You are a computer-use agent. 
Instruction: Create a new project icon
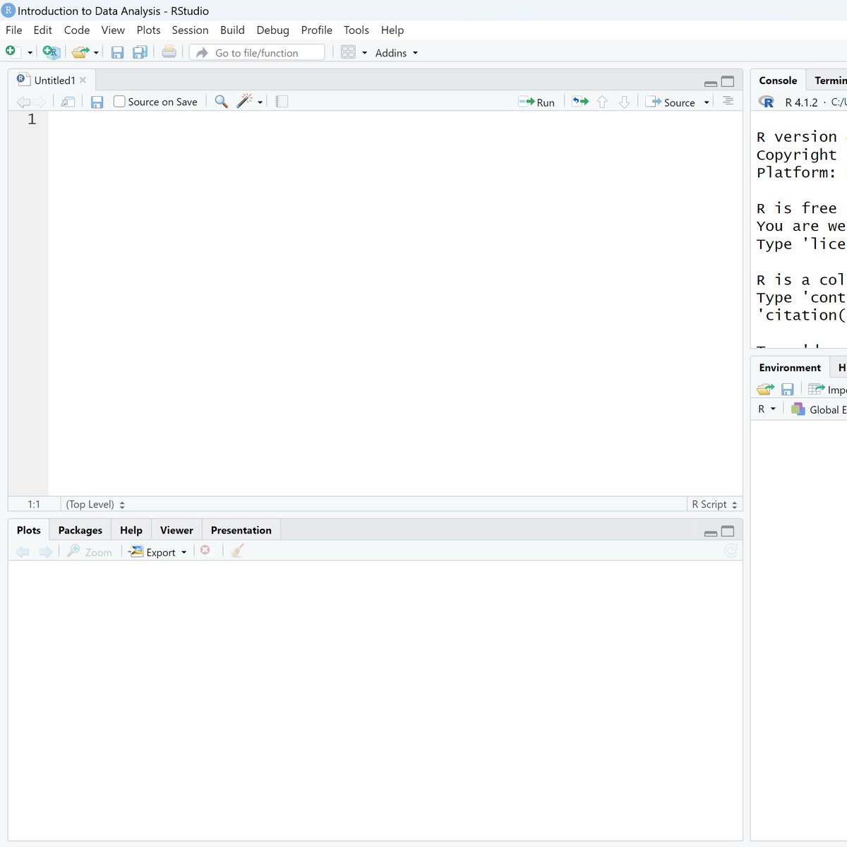[x=52, y=52]
